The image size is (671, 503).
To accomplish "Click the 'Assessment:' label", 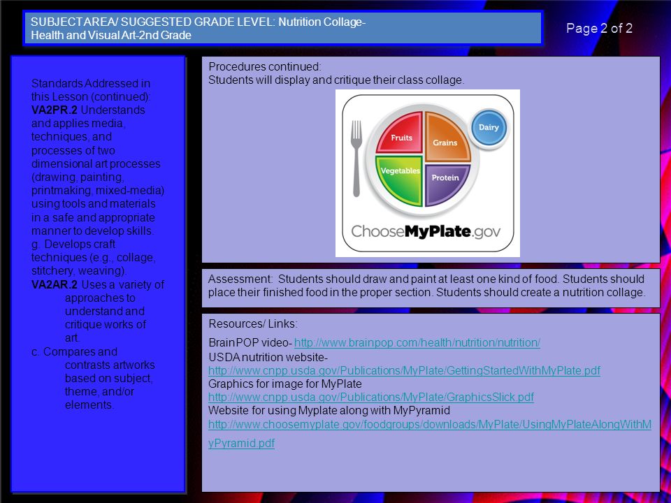I will 240,279.
